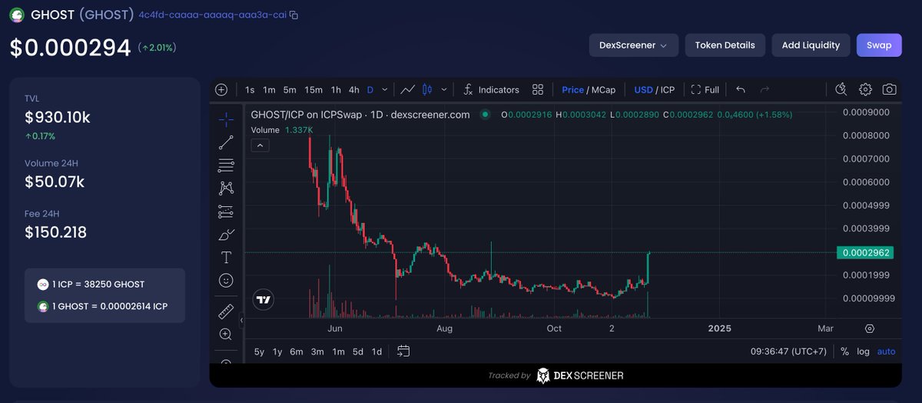Click the Add Liquidity button

click(811, 45)
